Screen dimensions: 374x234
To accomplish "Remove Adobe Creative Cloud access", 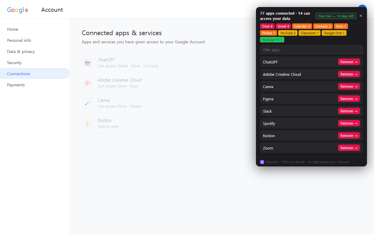I will point(349,74).
